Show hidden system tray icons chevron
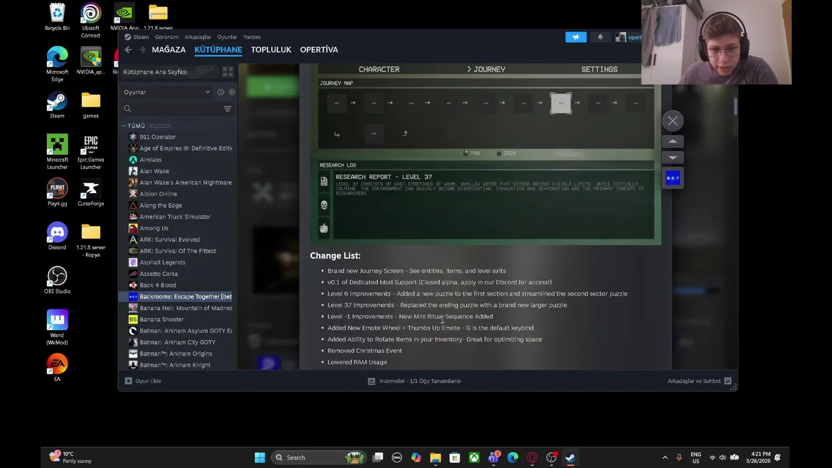Screen dimensions: 832x468 (x=665, y=458)
